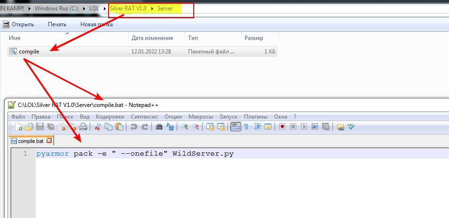Toggle the indent guide icon

(258, 127)
